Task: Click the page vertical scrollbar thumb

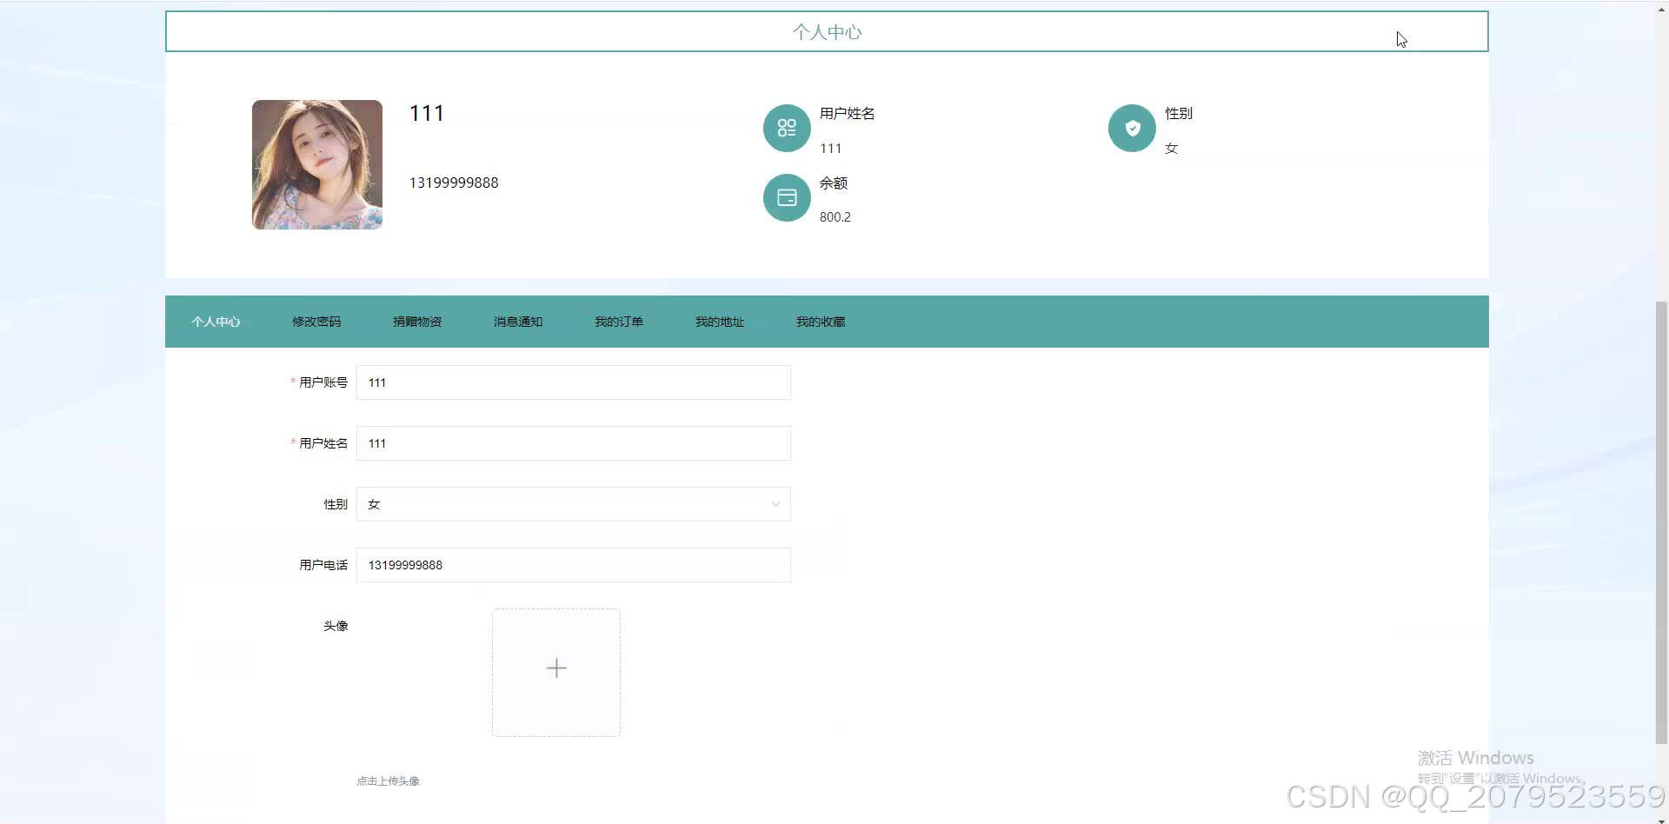Action: [x=1662, y=522]
